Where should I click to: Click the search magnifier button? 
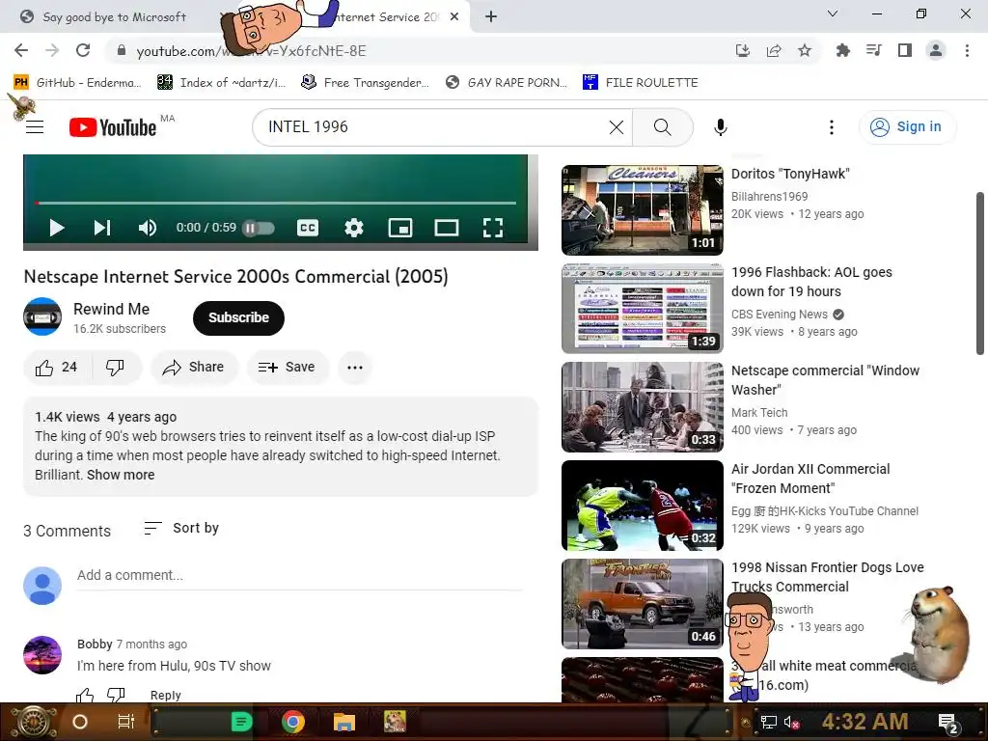click(663, 127)
